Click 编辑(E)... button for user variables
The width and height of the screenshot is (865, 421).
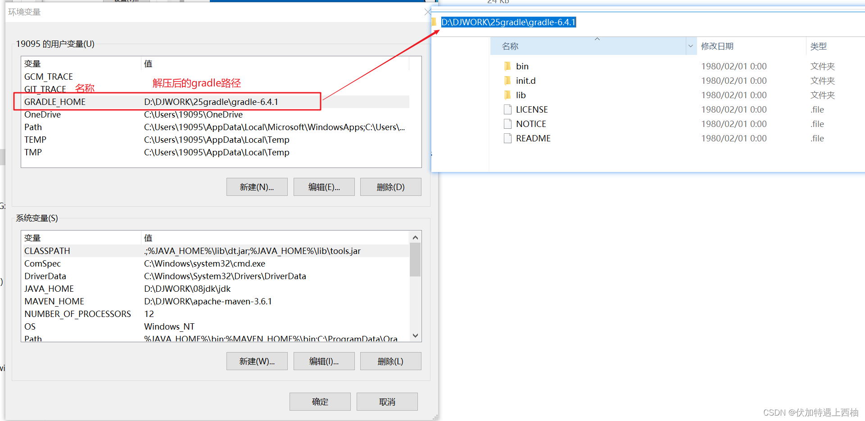coord(324,187)
